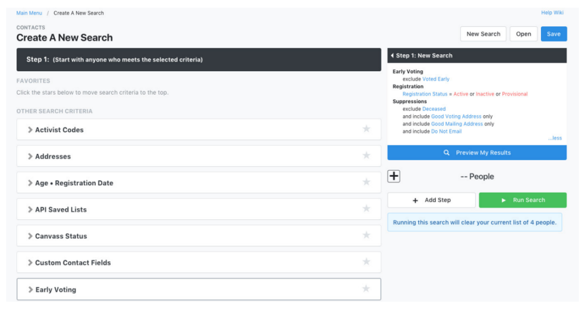This screenshot has height=313, width=585.
Task: Open the Canvass Status expander
Action: pyautogui.click(x=30, y=236)
